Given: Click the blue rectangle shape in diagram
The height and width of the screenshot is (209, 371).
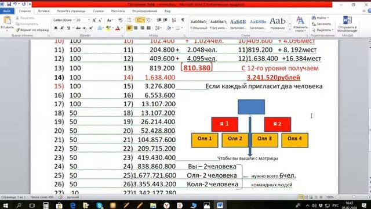Looking at the screenshot, I should [251, 107].
